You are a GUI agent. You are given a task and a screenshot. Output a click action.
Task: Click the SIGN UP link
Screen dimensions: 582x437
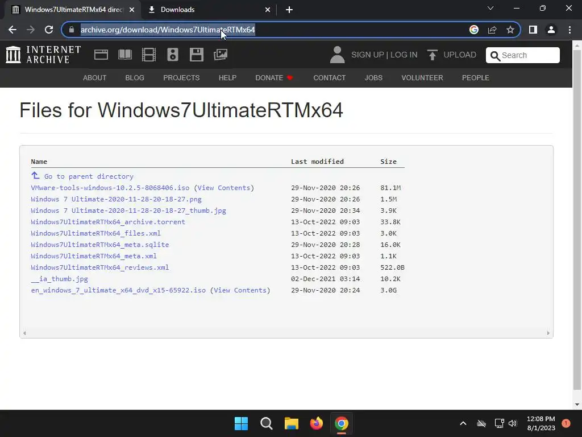(368, 55)
